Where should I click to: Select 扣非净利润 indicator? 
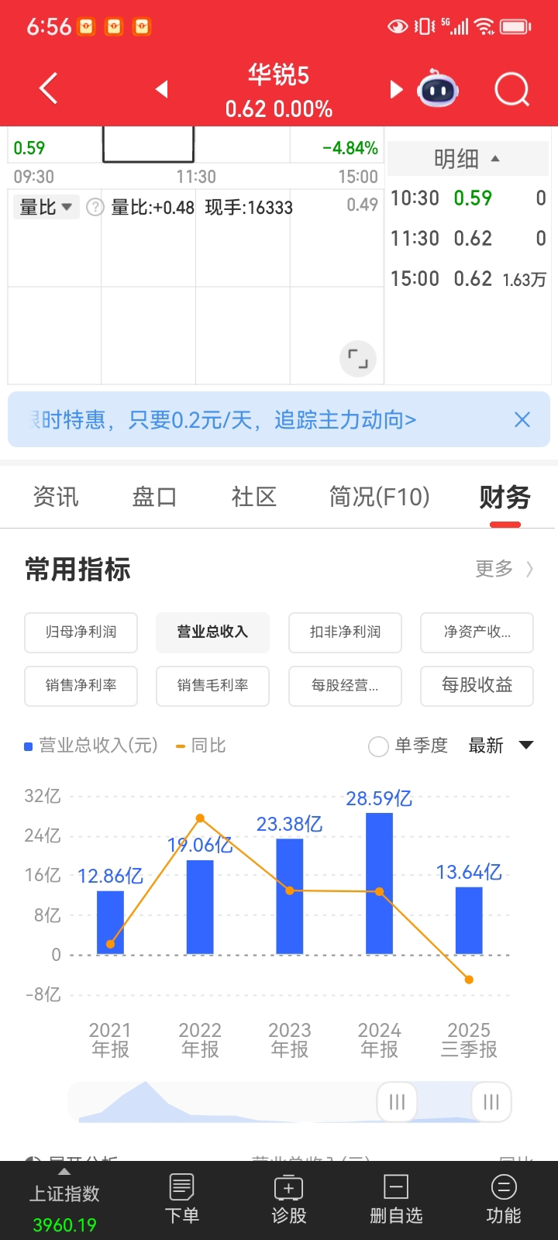(346, 632)
